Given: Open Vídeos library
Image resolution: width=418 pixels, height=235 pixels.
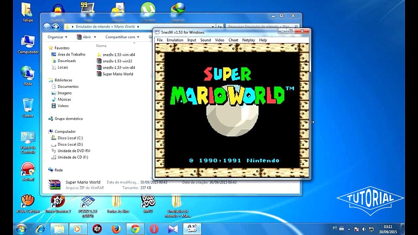Looking at the screenshot, I should [60, 106].
